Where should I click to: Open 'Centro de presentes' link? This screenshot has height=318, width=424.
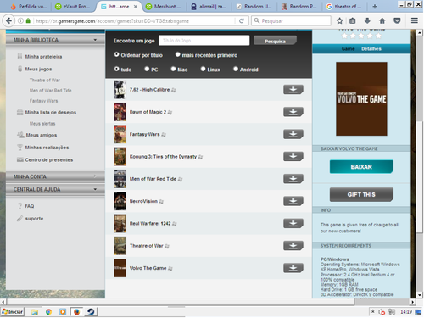click(x=49, y=159)
